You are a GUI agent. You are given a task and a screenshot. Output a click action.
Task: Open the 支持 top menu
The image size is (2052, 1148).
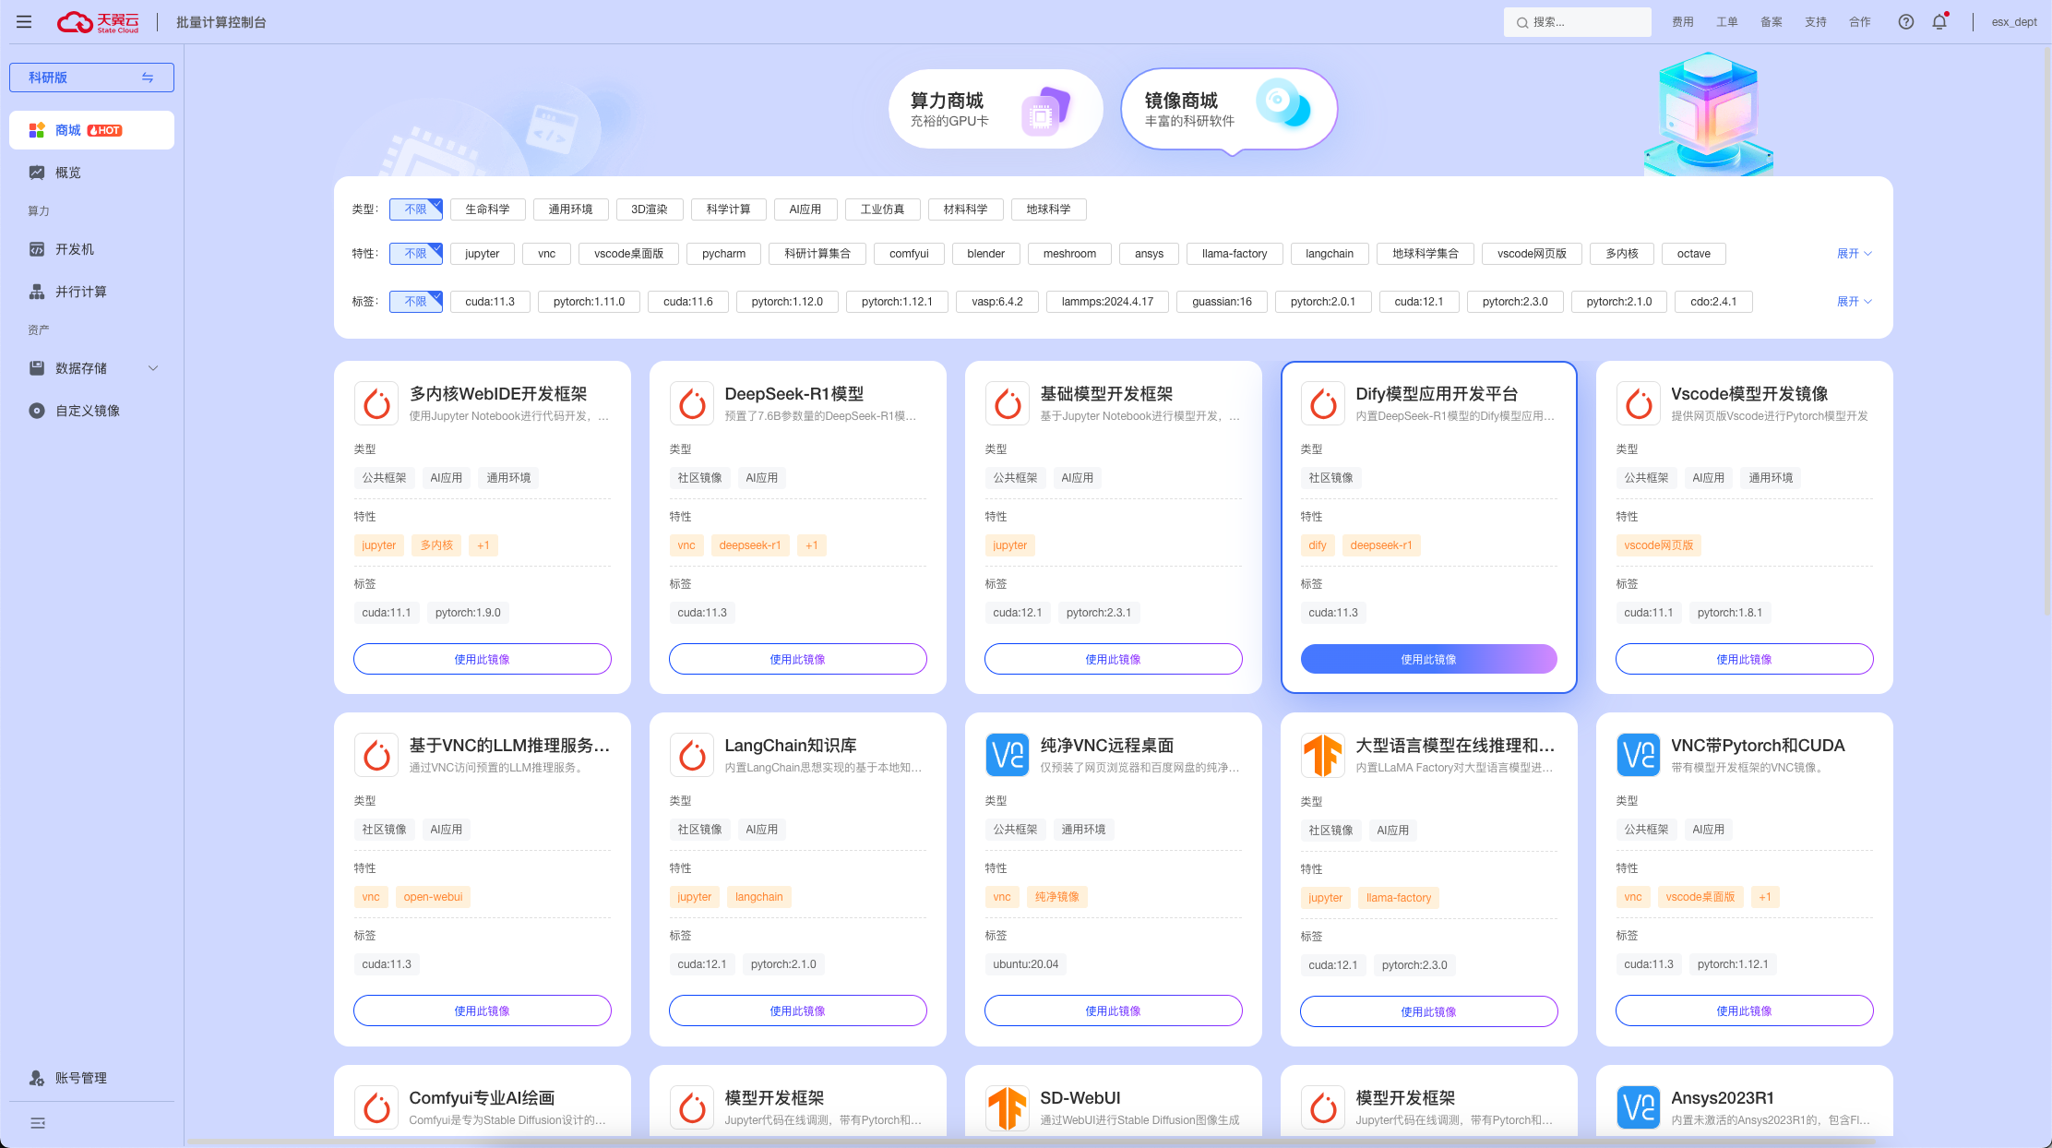coord(1816,22)
